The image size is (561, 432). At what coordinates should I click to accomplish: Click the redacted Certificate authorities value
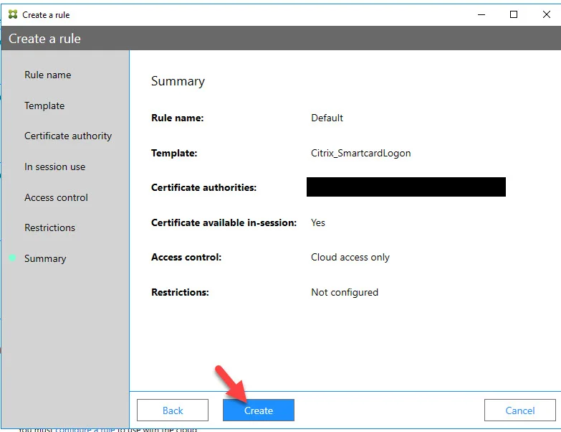click(x=406, y=187)
